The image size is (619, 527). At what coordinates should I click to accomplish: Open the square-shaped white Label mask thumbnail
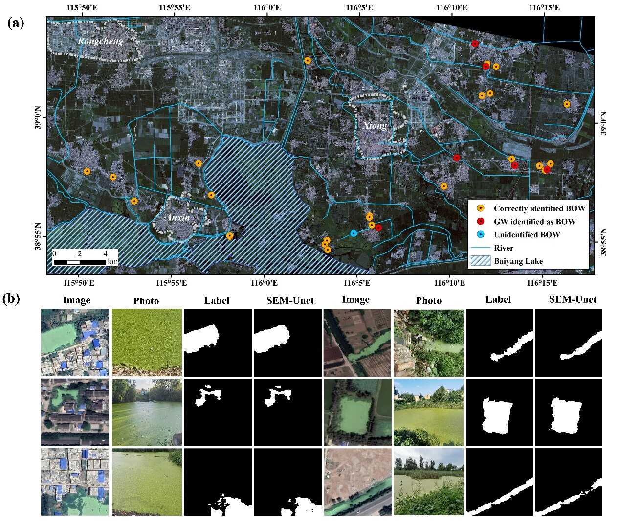point(498,412)
